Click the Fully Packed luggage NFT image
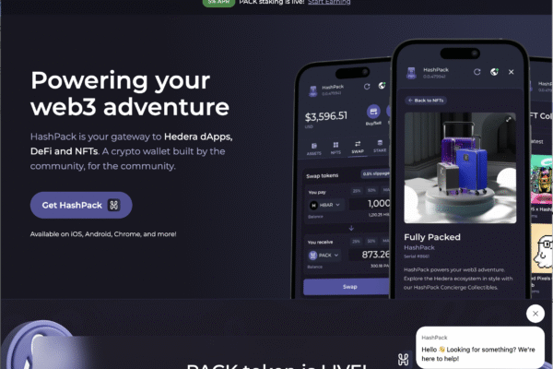The width and height of the screenshot is (553, 369). (x=460, y=168)
